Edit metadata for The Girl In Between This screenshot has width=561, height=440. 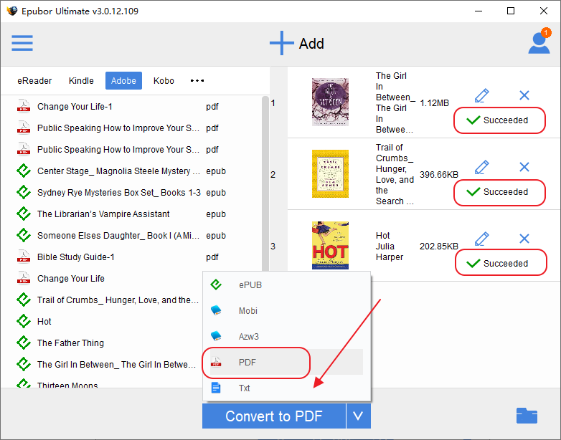pos(482,95)
